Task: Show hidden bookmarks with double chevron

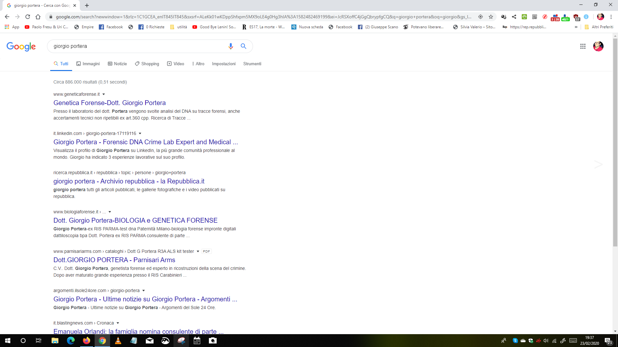Action: [x=576, y=27]
